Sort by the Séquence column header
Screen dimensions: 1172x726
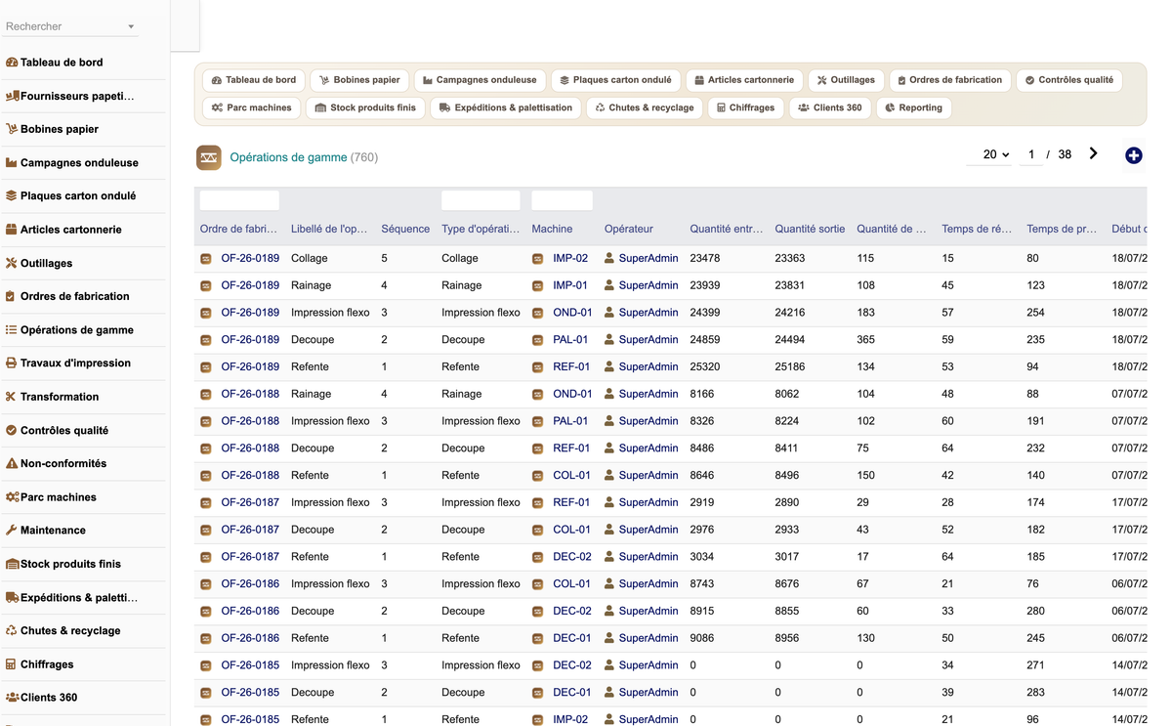[x=405, y=229]
